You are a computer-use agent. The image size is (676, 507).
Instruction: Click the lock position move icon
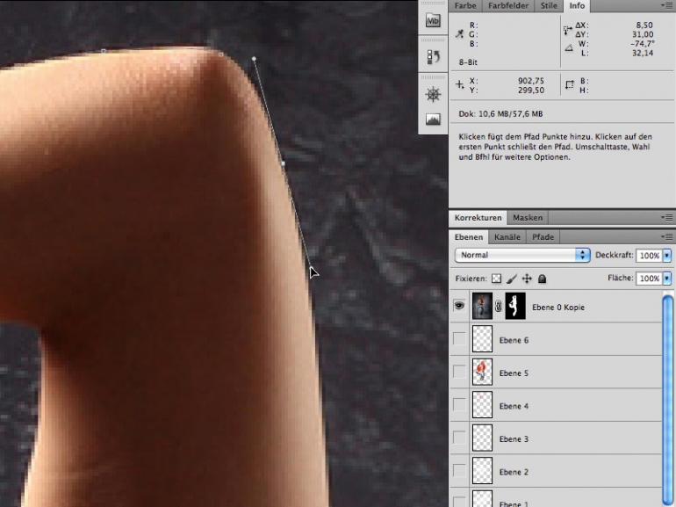(527, 279)
